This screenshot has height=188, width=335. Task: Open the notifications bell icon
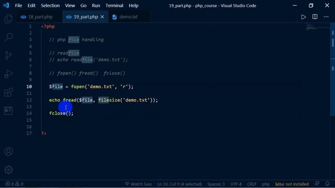coord(327,184)
